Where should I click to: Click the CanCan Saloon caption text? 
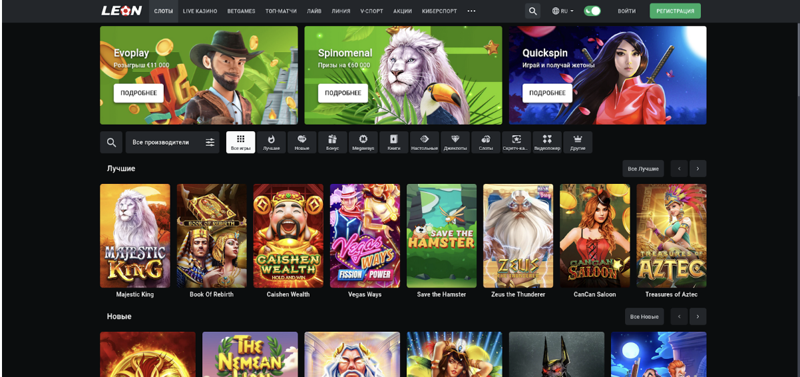[x=594, y=294]
